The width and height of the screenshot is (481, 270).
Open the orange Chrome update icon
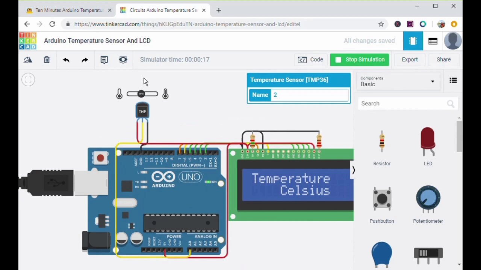[x=454, y=24]
